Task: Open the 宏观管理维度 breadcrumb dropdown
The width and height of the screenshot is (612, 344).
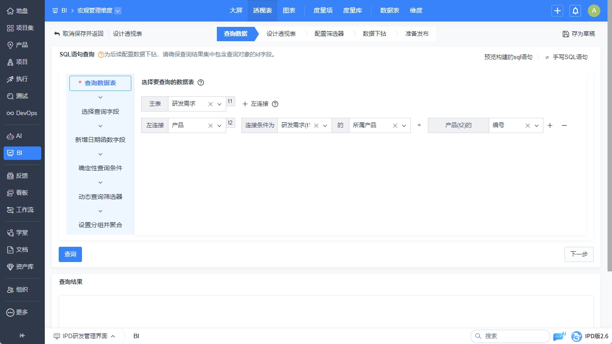Action: pyautogui.click(x=117, y=11)
